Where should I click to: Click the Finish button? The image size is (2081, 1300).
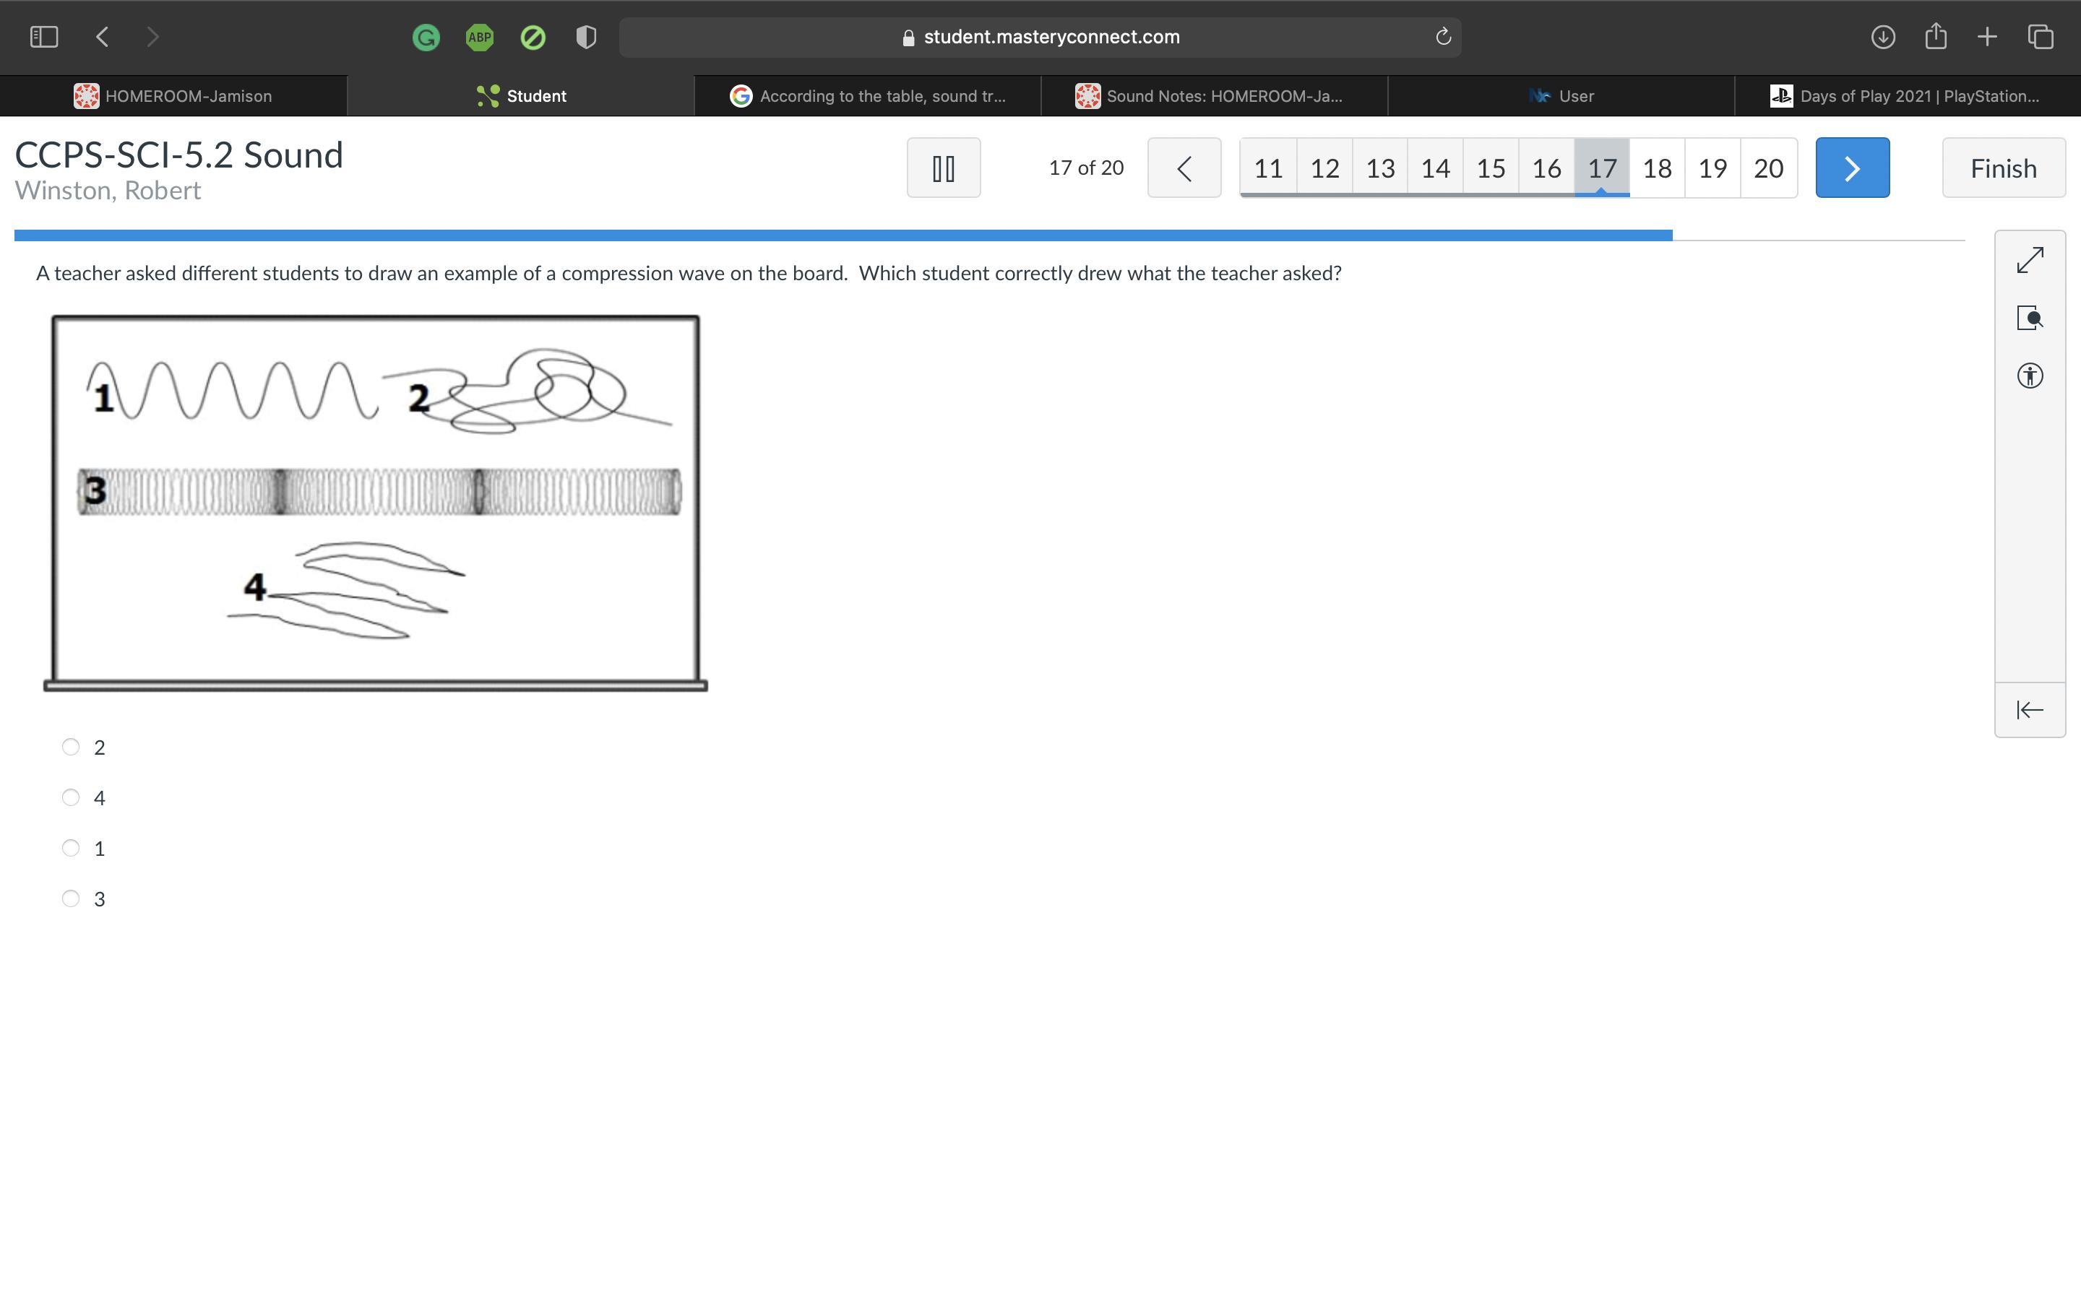(x=2003, y=168)
